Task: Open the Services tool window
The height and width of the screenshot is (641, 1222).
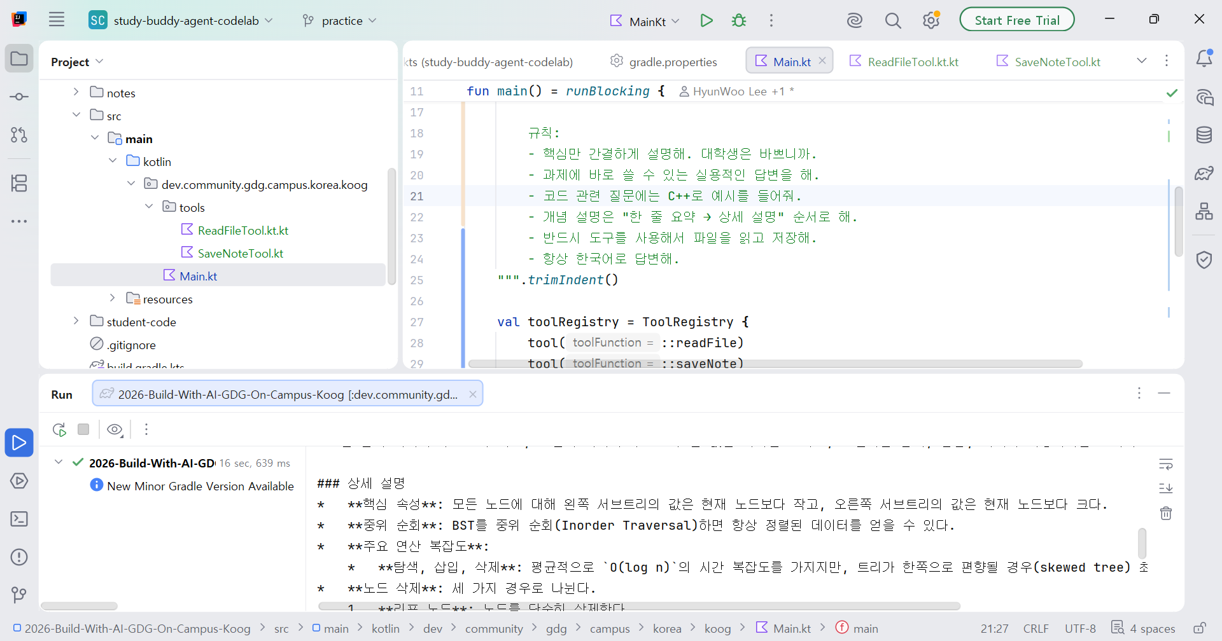Action: click(19, 481)
